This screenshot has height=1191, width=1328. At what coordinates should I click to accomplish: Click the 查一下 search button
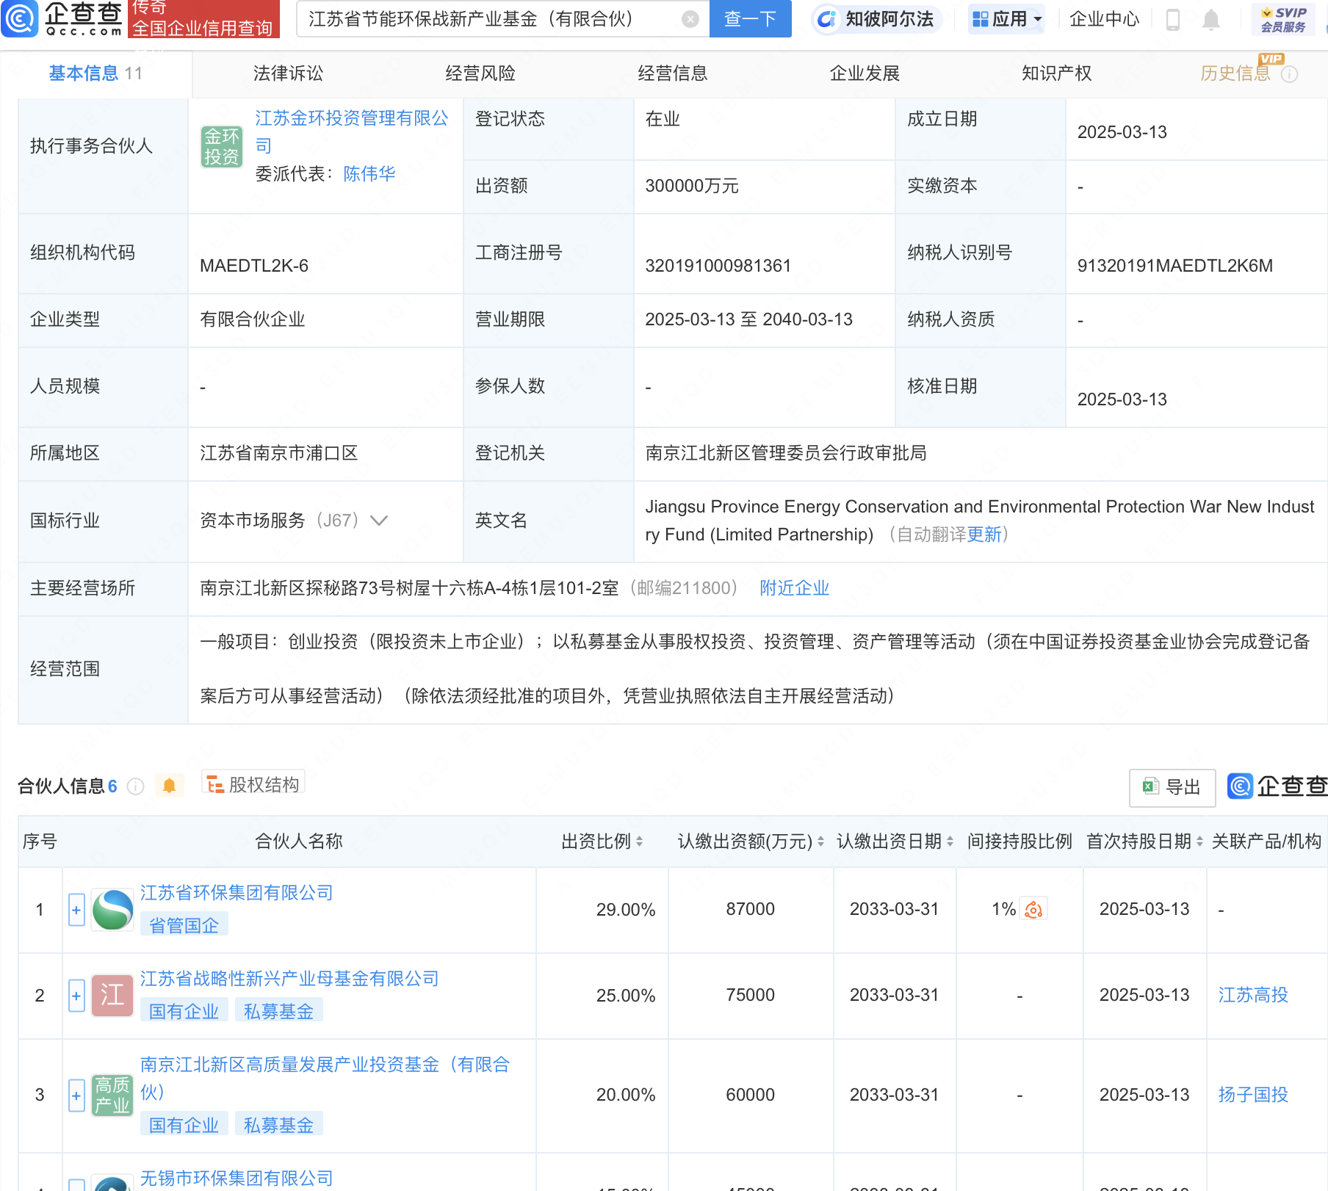point(750,19)
